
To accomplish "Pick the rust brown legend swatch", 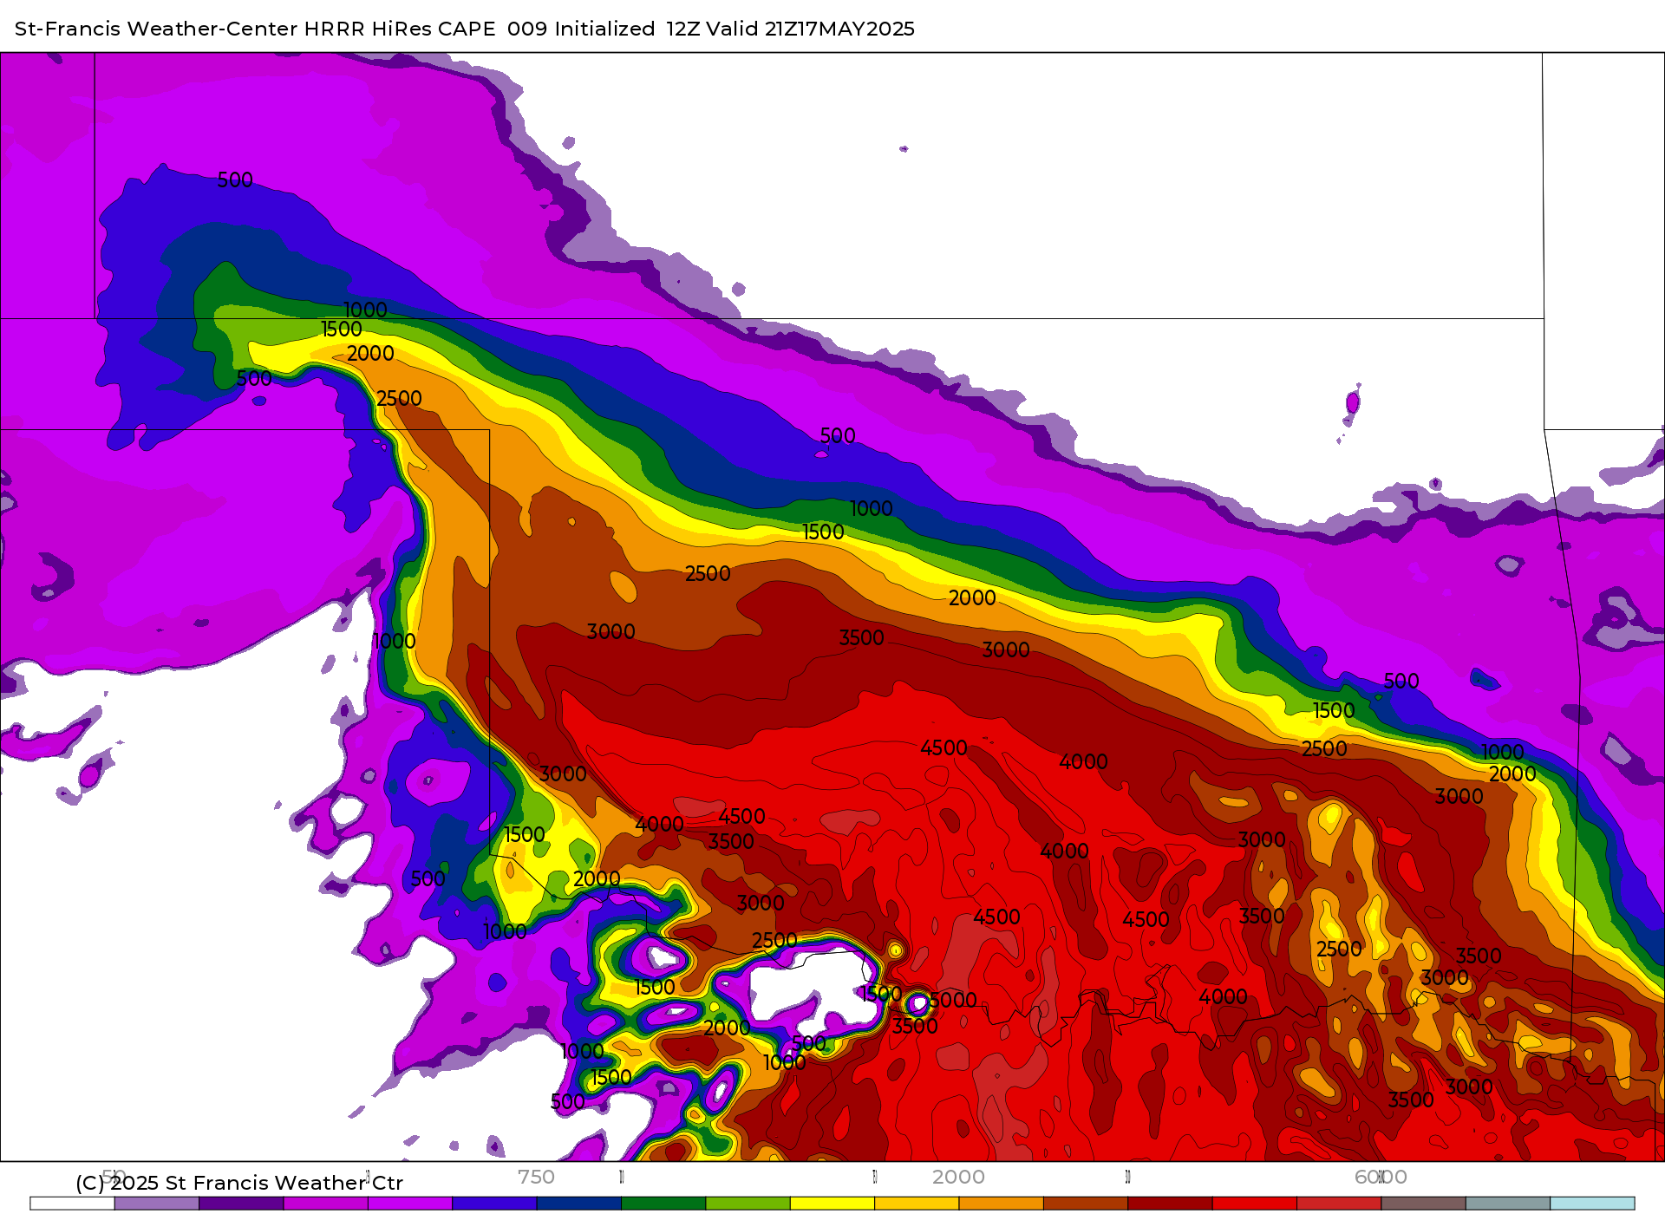I will (x=1086, y=1204).
